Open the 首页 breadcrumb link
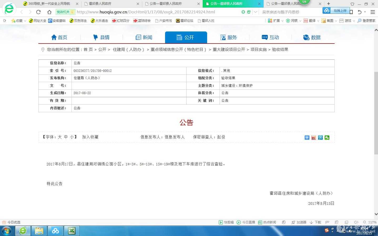 pyautogui.click(x=88, y=49)
